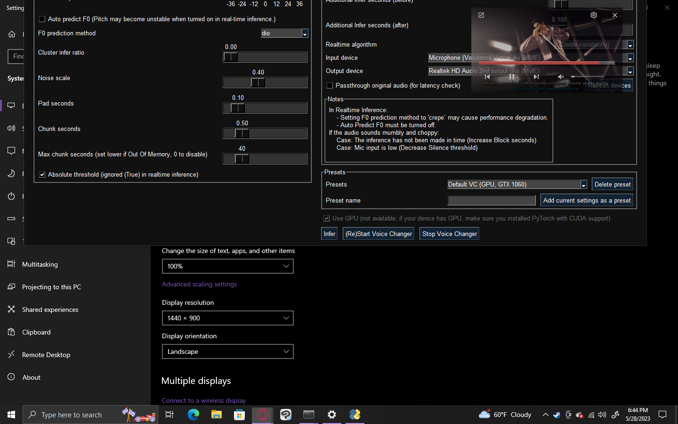
Task: Click (Re)Start Voice Changer button
Action: 379,234
